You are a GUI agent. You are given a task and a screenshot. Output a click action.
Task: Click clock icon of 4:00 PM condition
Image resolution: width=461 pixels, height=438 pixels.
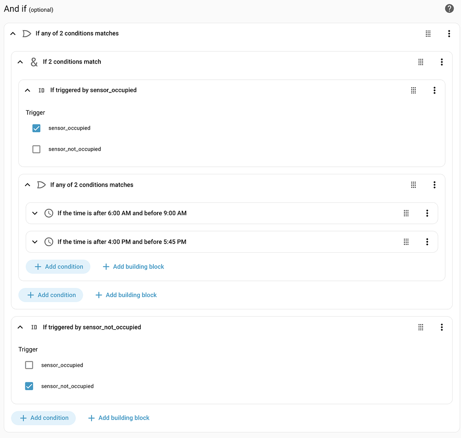49,242
